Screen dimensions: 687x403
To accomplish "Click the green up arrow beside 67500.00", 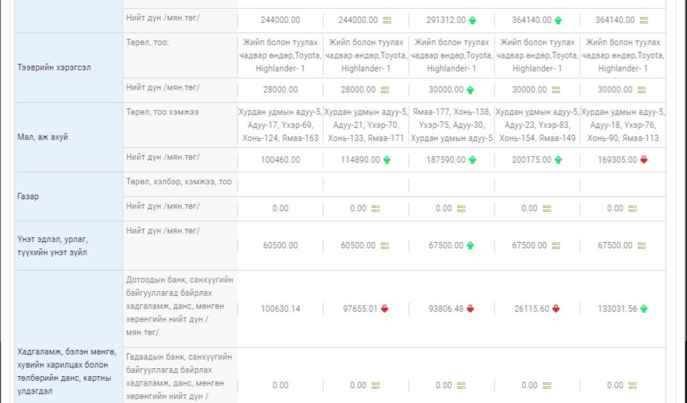I will pyautogui.click(x=470, y=246).
